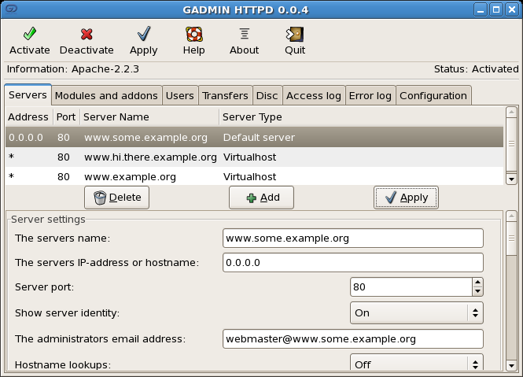Click the Apply button below server list
The image size is (523, 377).
pos(405,198)
